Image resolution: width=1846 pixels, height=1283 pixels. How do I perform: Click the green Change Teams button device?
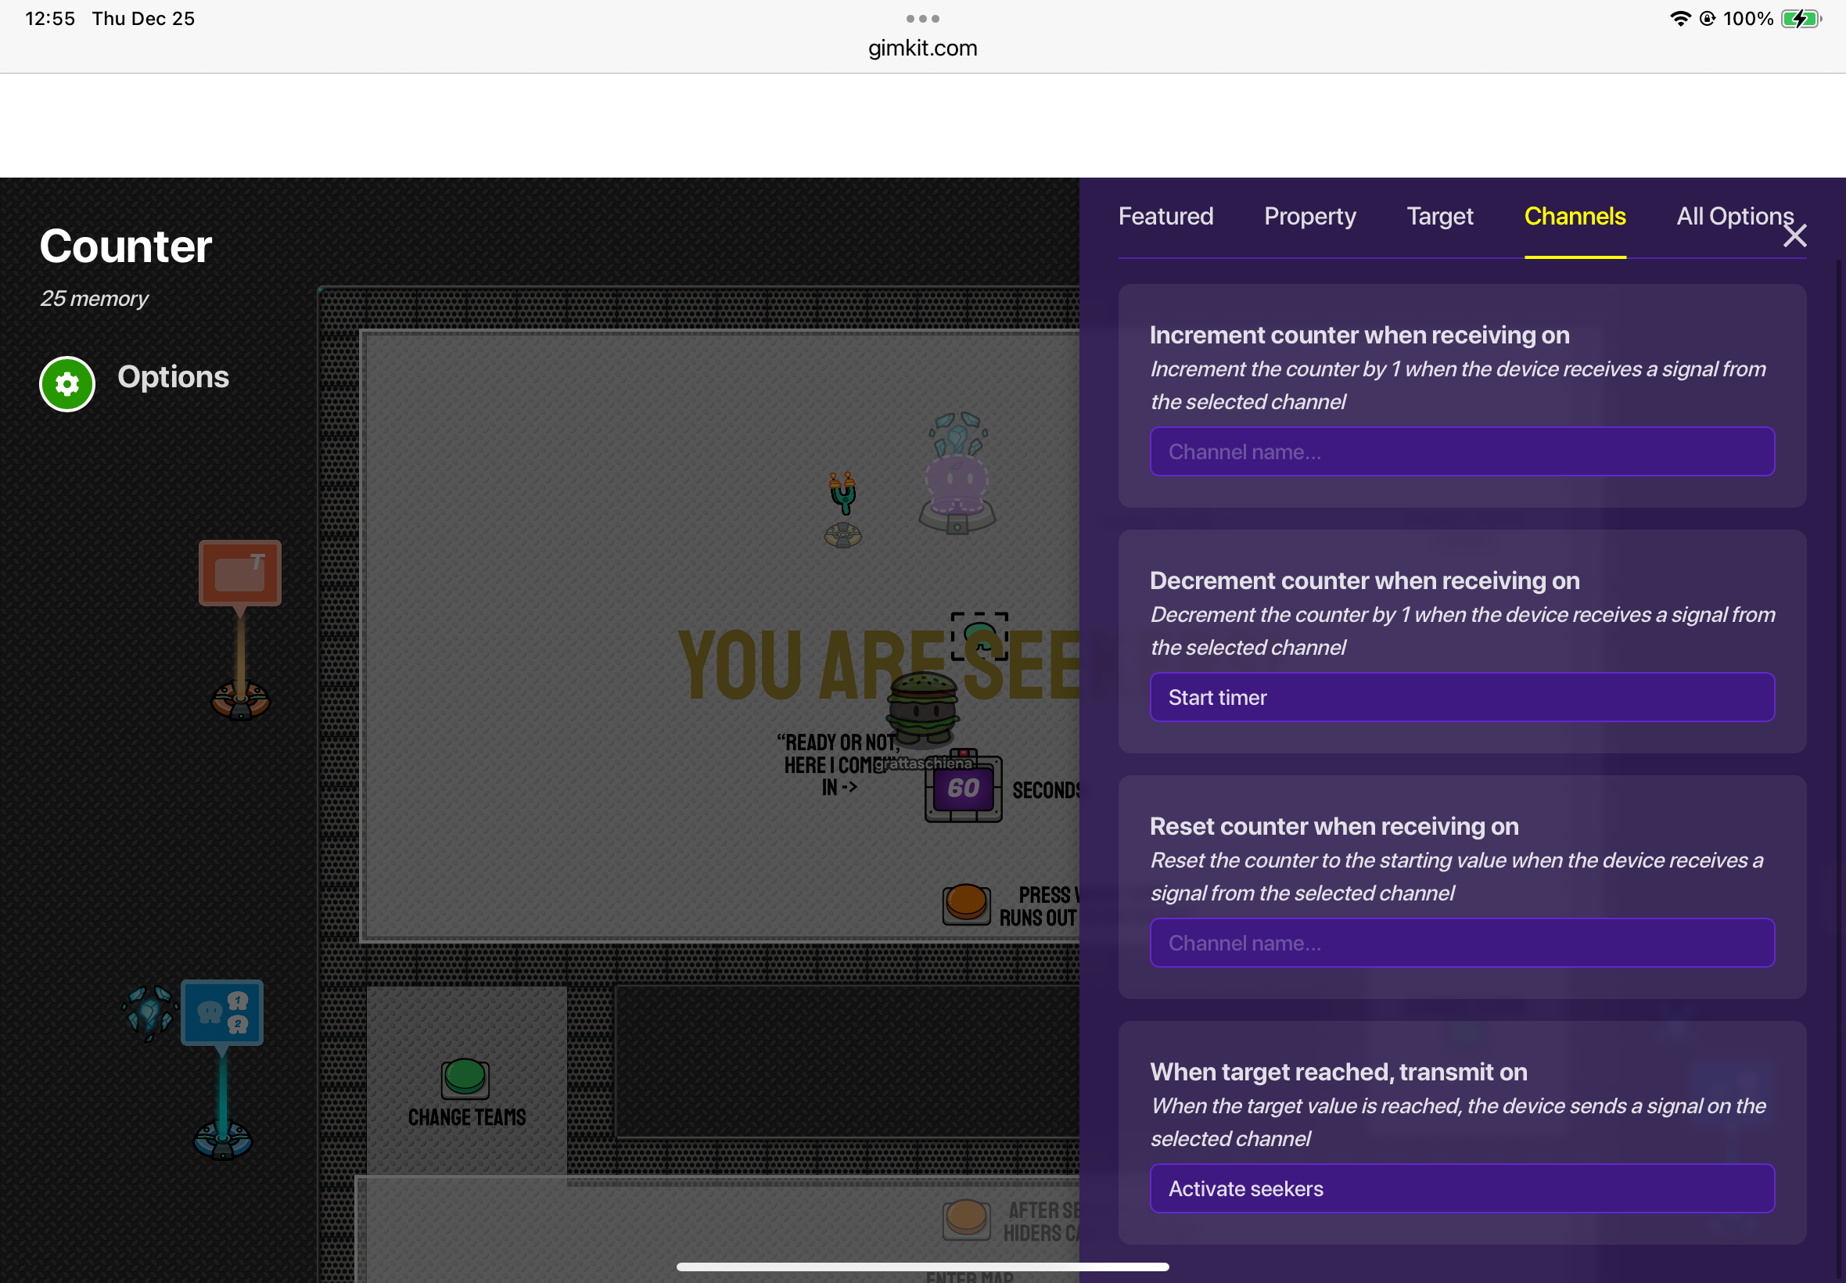(x=465, y=1077)
